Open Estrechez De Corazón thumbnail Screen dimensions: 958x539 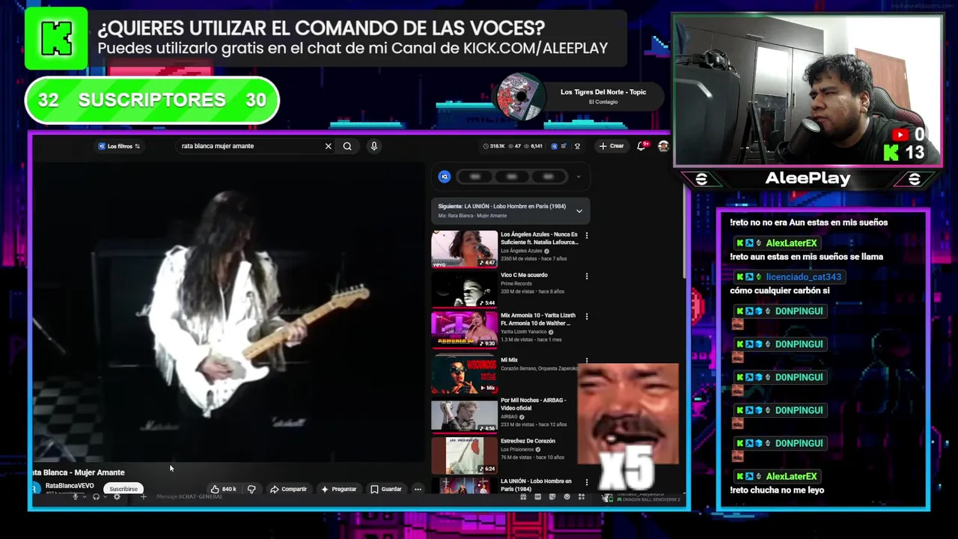coord(464,455)
